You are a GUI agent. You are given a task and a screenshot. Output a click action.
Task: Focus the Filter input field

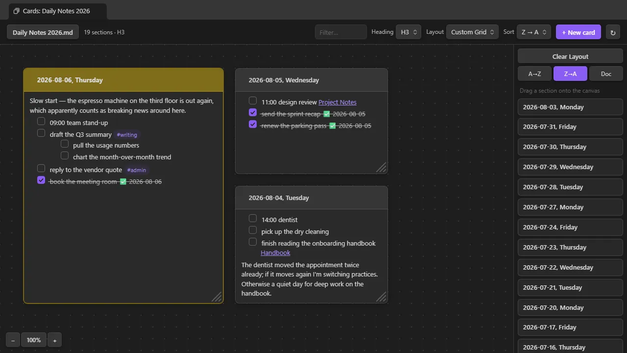341,32
